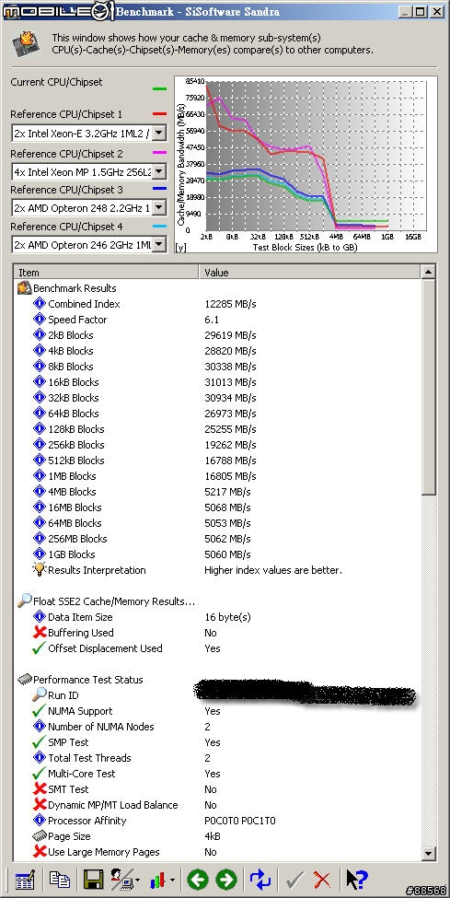Click the info icon beside Processor Affinity
450x898 pixels.
39,820
